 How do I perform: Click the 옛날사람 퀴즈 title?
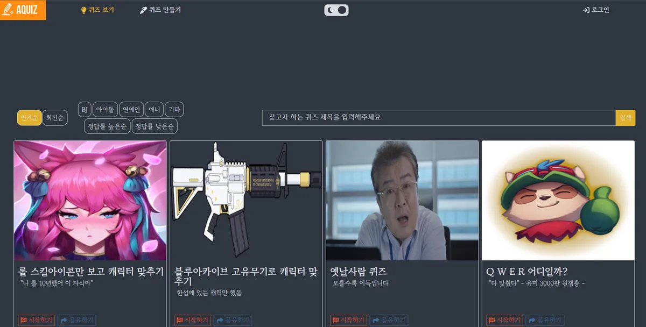point(359,272)
